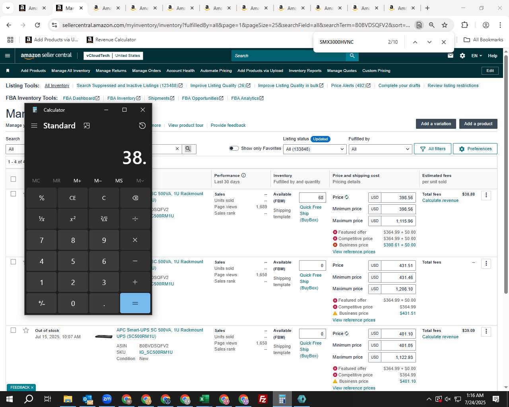Close the FEEDBACK tab widget
509x407 pixels.
(x=32, y=388)
